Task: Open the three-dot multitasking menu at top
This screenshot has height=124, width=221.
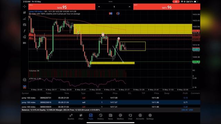Action: pos(110,2)
